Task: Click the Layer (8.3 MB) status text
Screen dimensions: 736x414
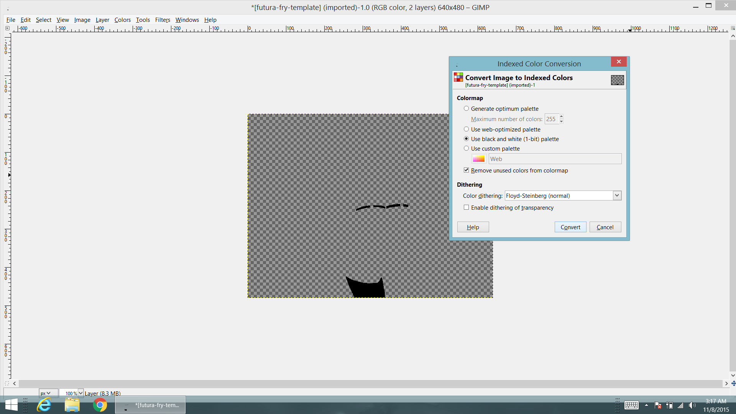Action: coord(102,393)
